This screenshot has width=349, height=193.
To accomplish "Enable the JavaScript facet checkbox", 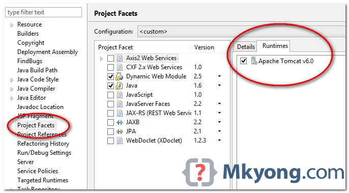I will [x=110, y=95].
